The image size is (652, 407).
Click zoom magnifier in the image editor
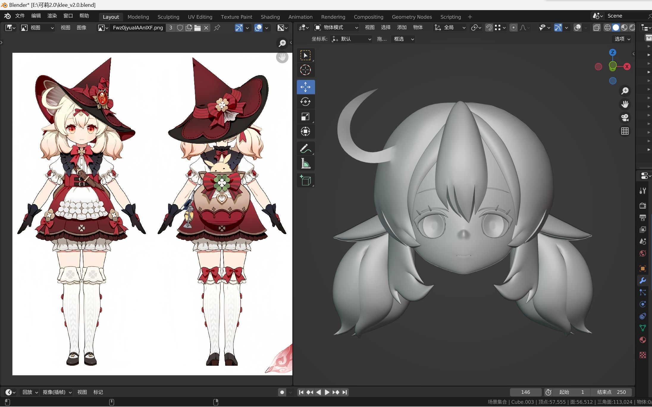pyautogui.click(x=282, y=43)
